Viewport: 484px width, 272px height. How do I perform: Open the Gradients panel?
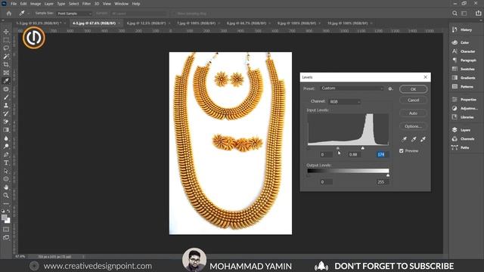[x=464, y=78]
